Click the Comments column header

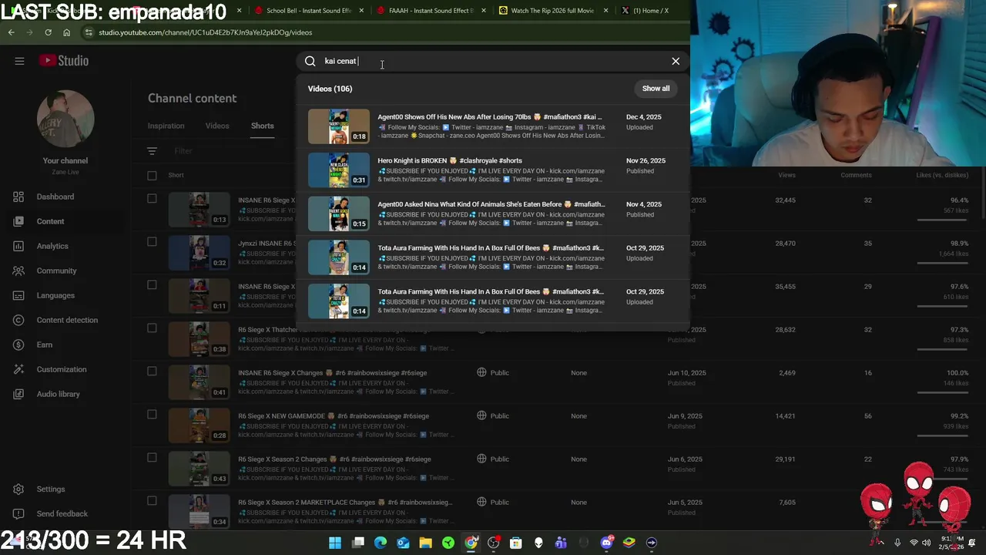pyautogui.click(x=856, y=175)
